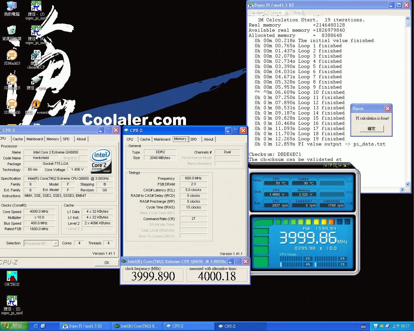Click the help question mark in monitoring gadget
The height and width of the screenshot is (331, 414).
331,165
